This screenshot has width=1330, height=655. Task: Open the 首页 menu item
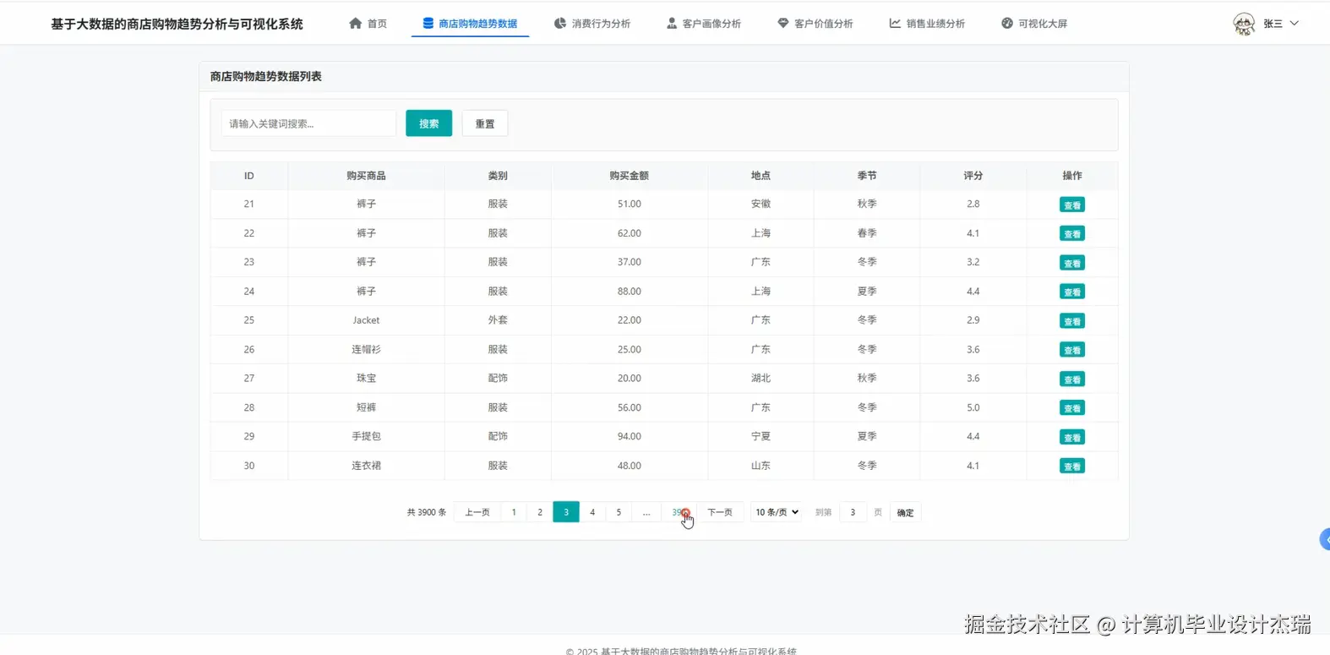(368, 24)
